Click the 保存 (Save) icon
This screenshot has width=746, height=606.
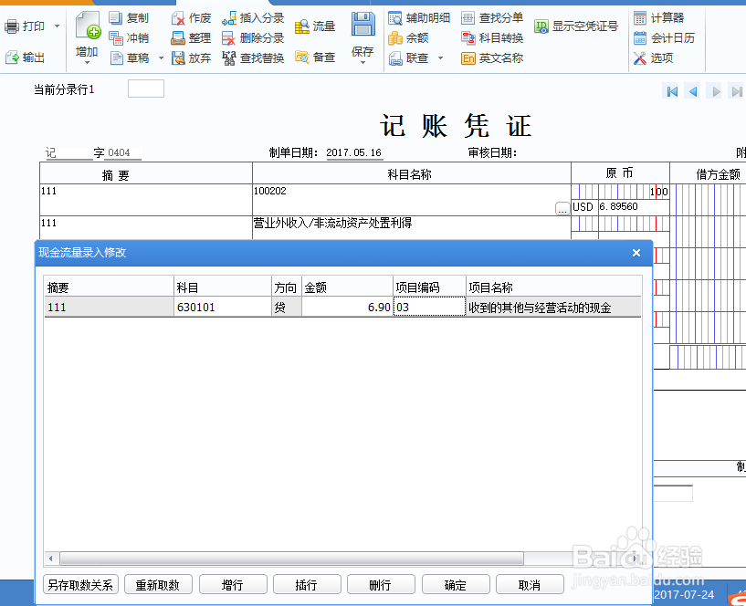click(x=362, y=27)
